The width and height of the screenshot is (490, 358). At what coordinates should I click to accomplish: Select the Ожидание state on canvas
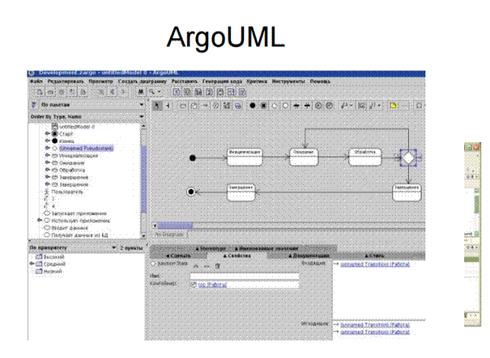pos(304,157)
